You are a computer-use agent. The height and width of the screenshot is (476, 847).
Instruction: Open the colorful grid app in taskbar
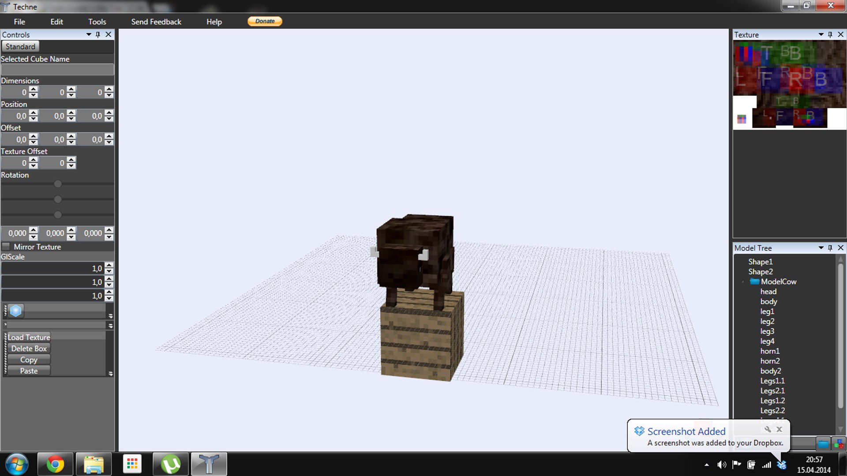[132, 465]
